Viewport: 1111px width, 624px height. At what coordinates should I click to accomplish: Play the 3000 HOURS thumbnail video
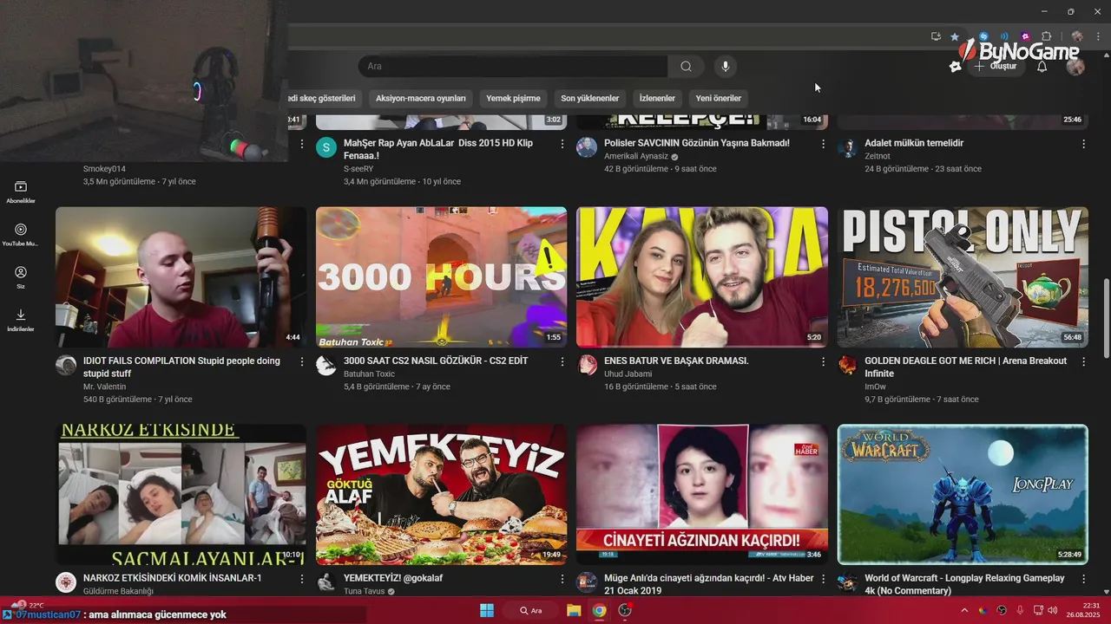click(441, 277)
